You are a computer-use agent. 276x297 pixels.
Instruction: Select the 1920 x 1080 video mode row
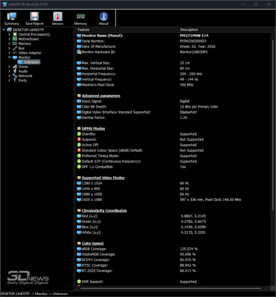173,199
